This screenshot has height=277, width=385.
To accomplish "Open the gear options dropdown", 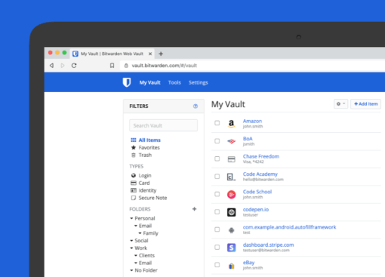I will click(x=341, y=104).
